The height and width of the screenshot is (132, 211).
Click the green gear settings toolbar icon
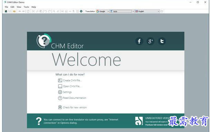coord(81,11)
